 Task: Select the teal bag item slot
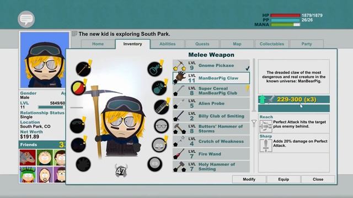pos(159,88)
